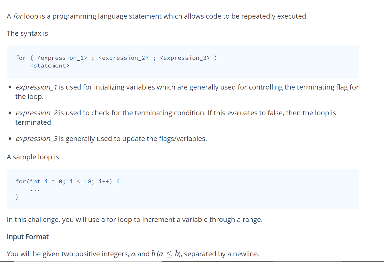The width and height of the screenshot is (384, 262).
Task: Click the syntax code block
Action: [183, 61]
